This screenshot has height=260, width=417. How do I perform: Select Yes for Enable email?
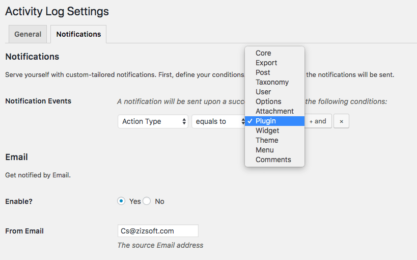click(121, 201)
